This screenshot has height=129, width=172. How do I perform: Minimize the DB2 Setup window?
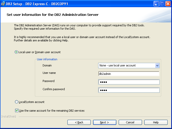coord(156,4)
